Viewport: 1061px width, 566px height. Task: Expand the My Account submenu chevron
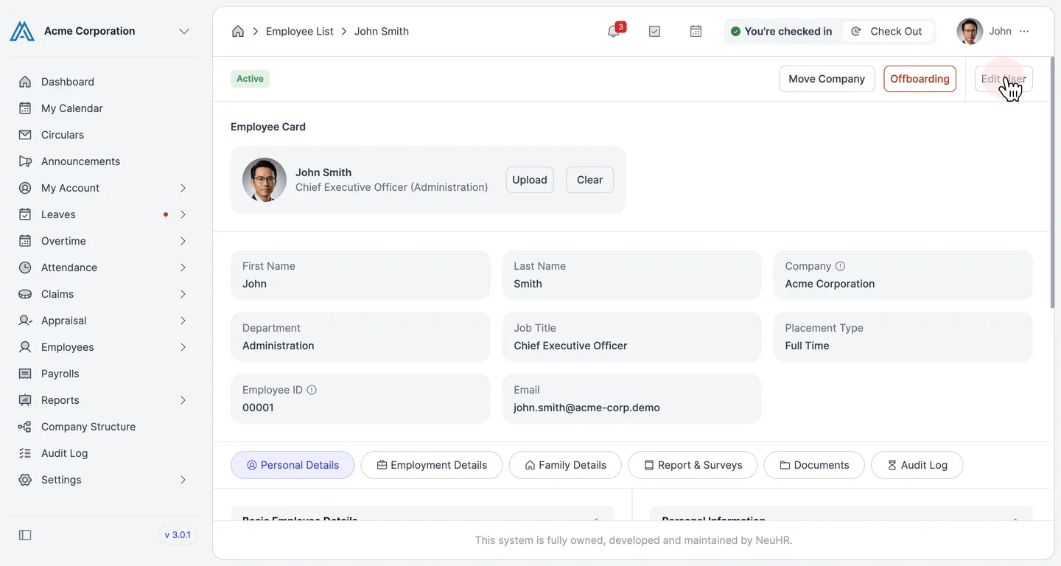183,188
